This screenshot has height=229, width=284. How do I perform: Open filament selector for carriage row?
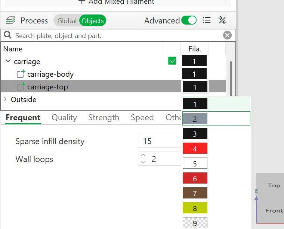tap(194, 61)
